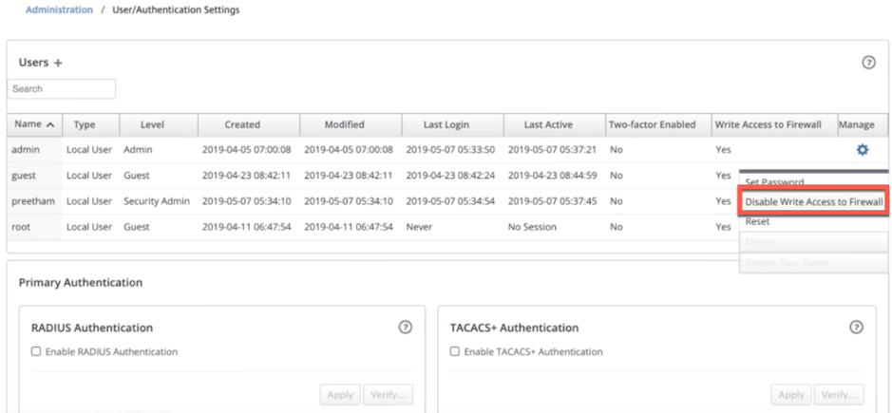Select the preetham user name cell

34,201
